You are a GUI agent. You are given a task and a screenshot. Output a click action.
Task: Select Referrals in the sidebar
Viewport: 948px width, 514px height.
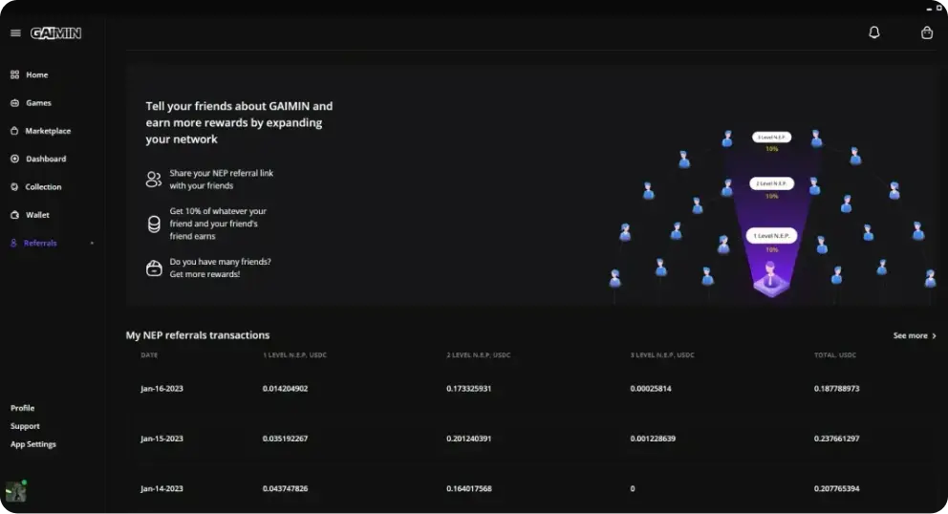click(40, 243)
